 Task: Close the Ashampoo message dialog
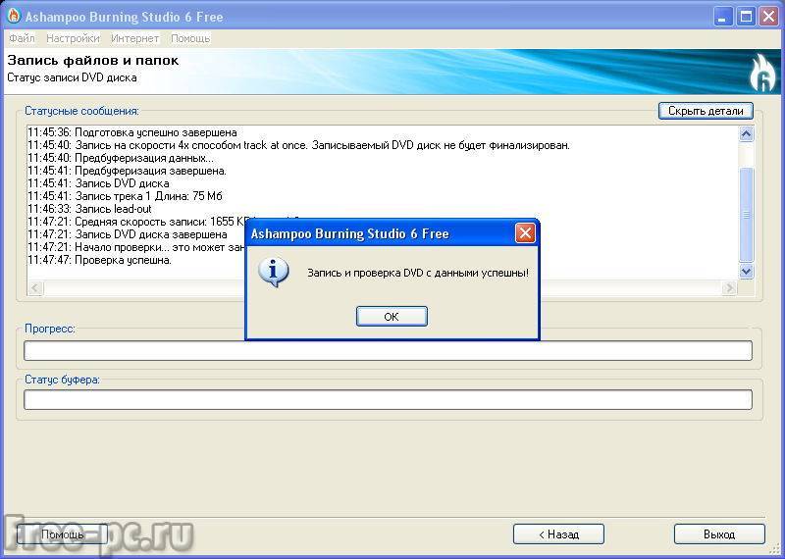(x=525, y=233)
